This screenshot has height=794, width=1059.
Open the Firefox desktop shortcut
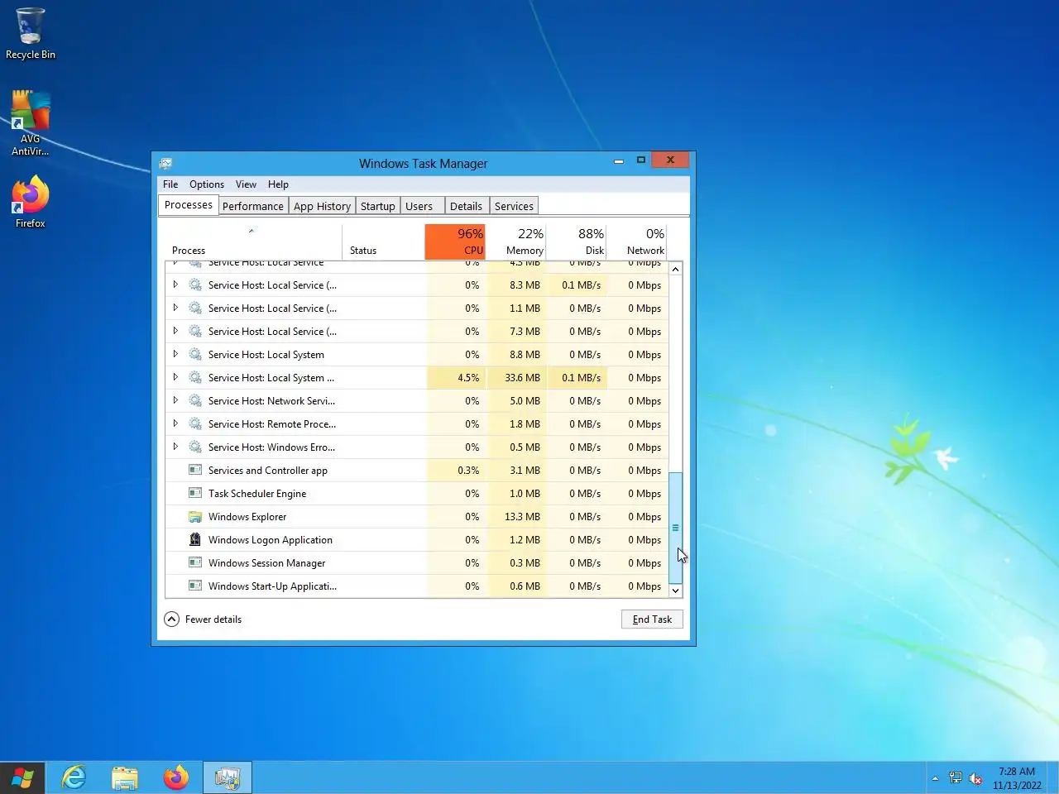click(30, 201)
